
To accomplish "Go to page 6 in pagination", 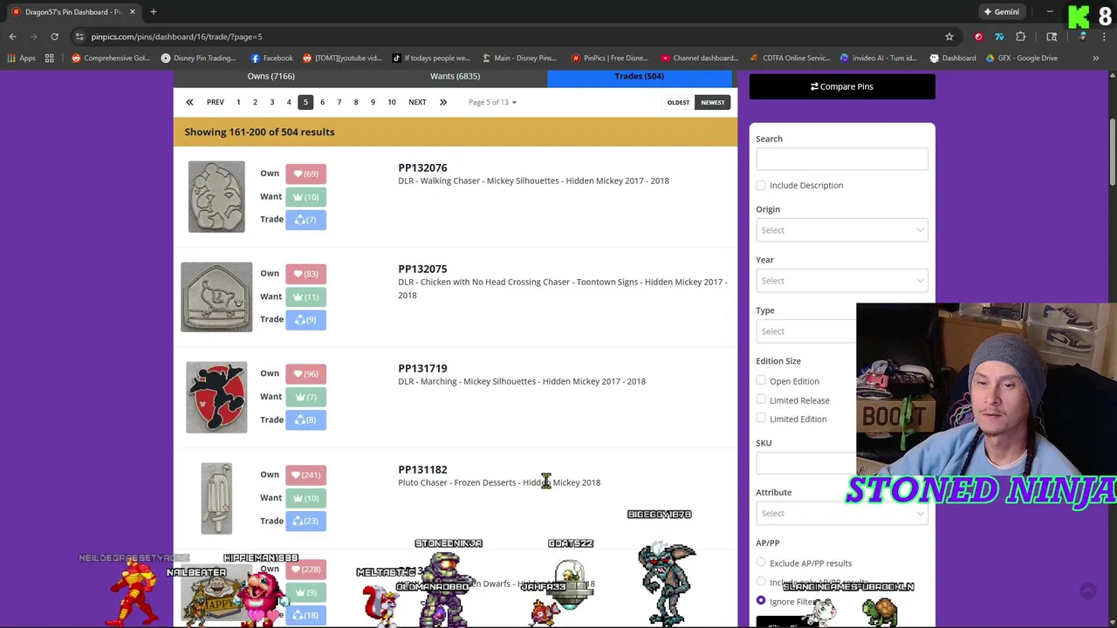I will tap(322, 102).
